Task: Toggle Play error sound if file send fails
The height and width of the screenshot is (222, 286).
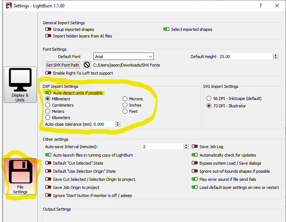Action: coord(195,179)
